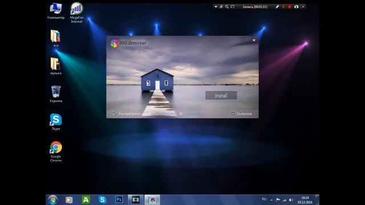Open the 'все' folder on desktop
The height and width of the screenshot is (205, 365).
coord(56,38)
